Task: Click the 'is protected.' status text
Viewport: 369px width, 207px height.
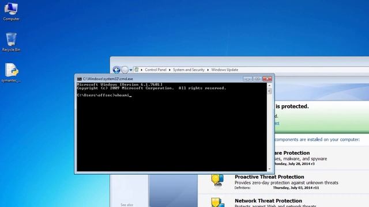Action: point(292,106)
